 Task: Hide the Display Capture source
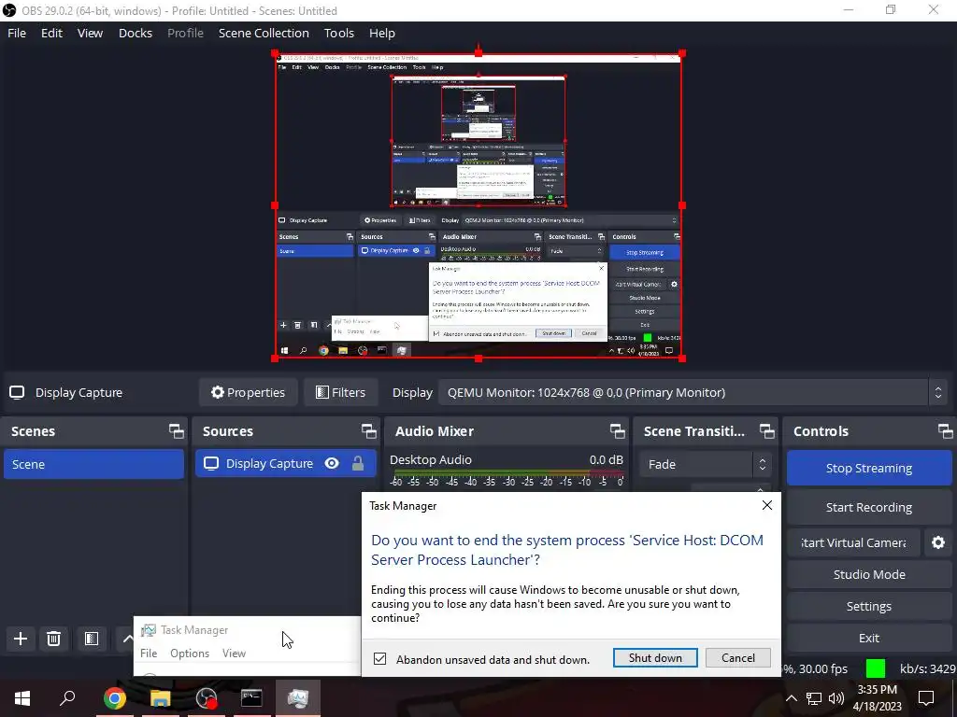332,463
